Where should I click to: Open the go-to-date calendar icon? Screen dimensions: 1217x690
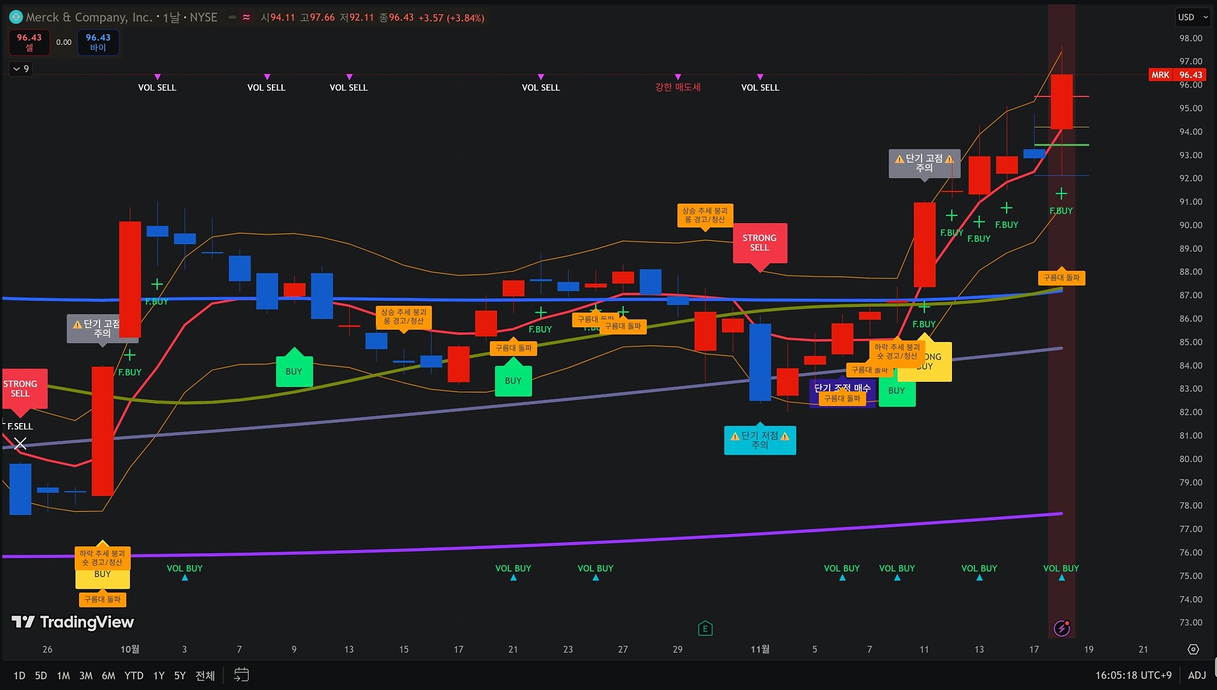[x=241, y=675]
